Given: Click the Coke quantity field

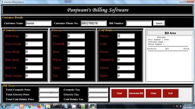Looking at the screenshot, I should 126,44.
